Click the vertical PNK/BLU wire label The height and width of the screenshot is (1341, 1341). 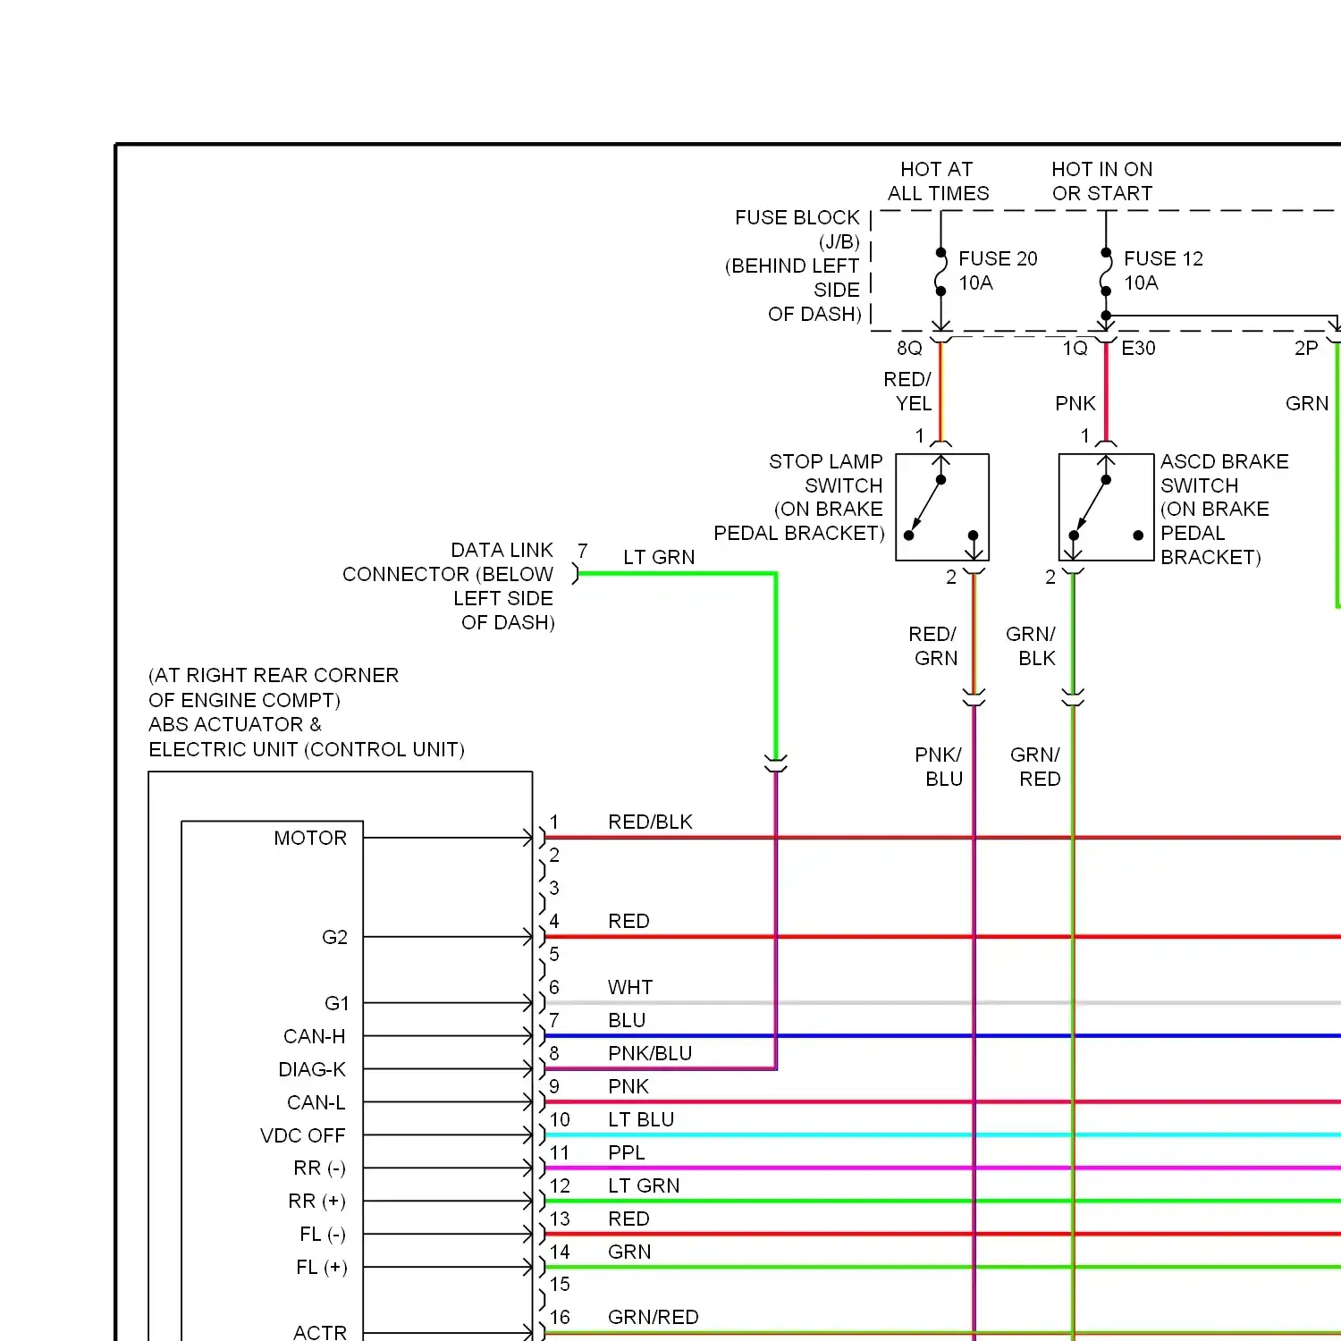click(x=940, y=767)
